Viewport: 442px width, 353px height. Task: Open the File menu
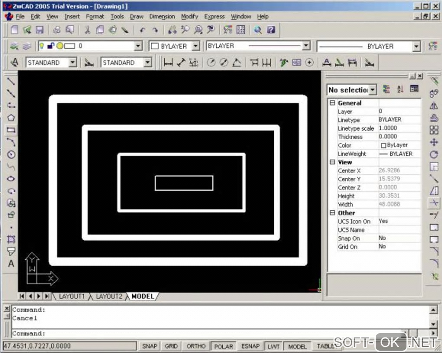(x=20, y=16)
